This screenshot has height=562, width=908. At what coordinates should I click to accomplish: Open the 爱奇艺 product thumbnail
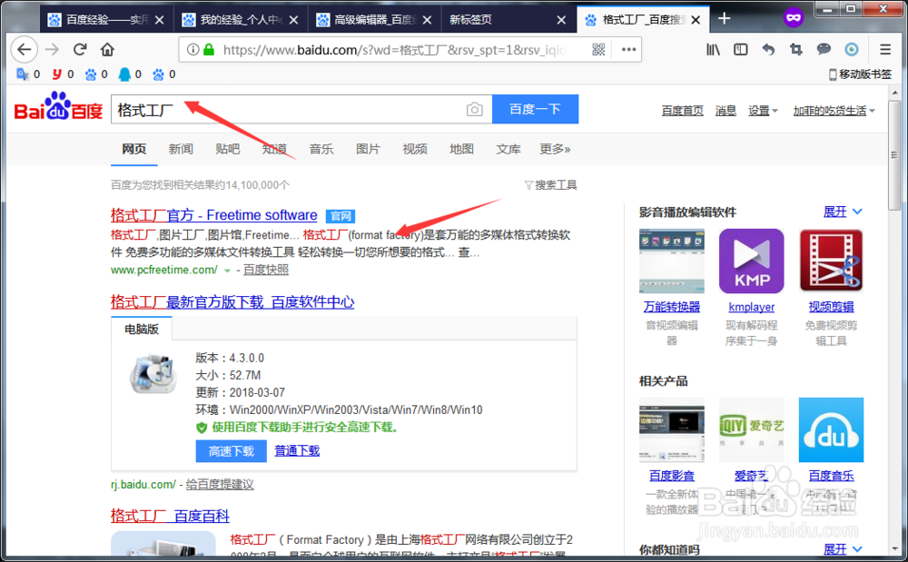coord(751,430)
